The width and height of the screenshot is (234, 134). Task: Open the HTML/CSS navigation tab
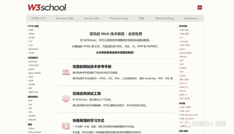(x=38, y=18)
